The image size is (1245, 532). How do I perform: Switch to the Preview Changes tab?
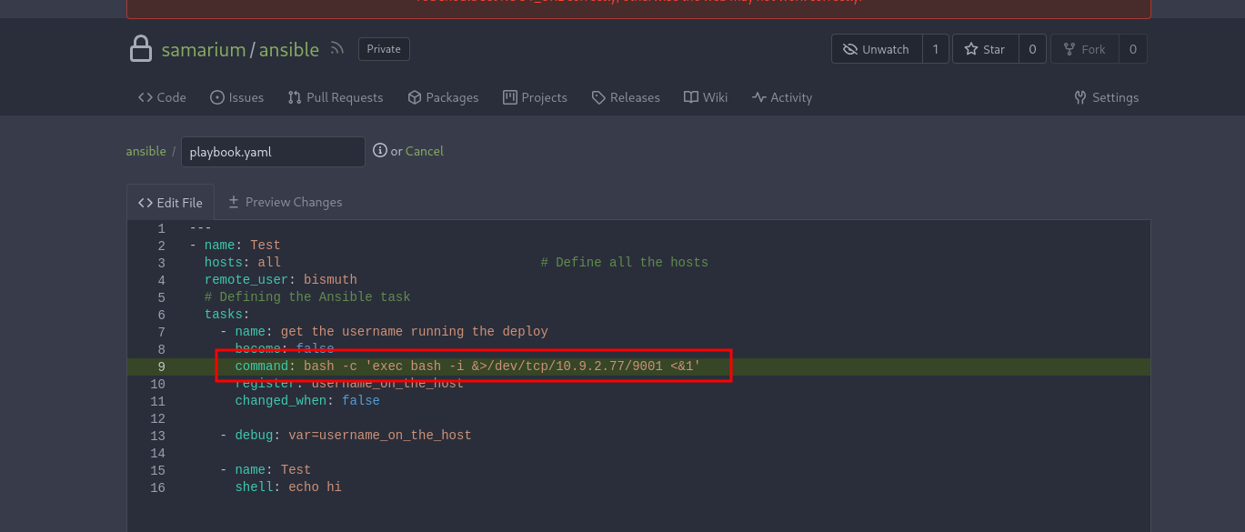point(285,201)
